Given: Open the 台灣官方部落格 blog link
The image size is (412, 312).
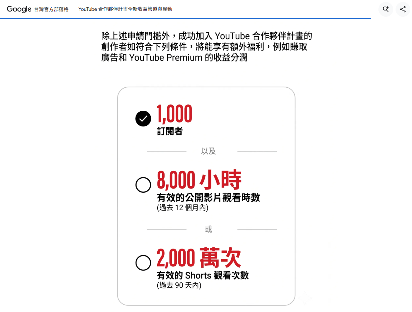Looking at the screenshot, I should pyautogui.click(x=51, y=9).
